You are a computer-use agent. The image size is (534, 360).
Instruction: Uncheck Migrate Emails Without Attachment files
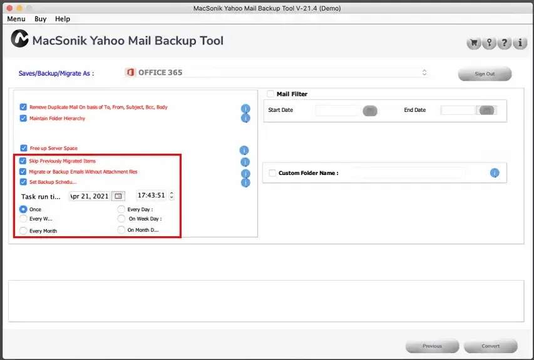click(x=23, y=172)
